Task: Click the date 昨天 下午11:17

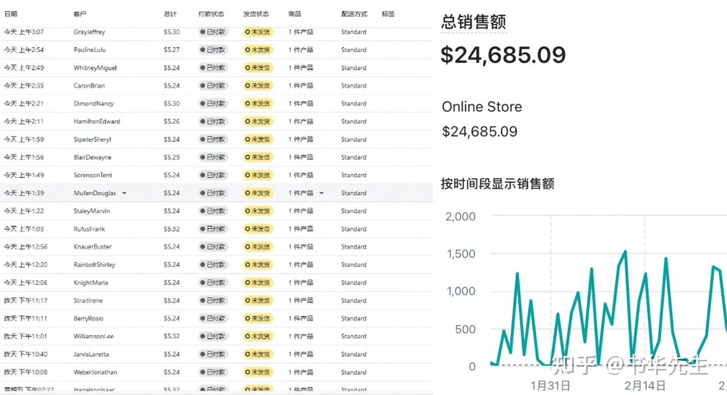Action: (25, 300)
